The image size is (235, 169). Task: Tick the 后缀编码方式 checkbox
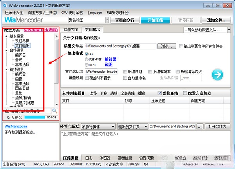click(x=178, y=72)
